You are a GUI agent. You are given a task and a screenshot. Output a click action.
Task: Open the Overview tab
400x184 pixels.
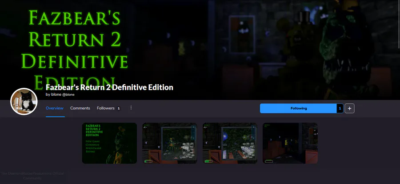(55, 108)
